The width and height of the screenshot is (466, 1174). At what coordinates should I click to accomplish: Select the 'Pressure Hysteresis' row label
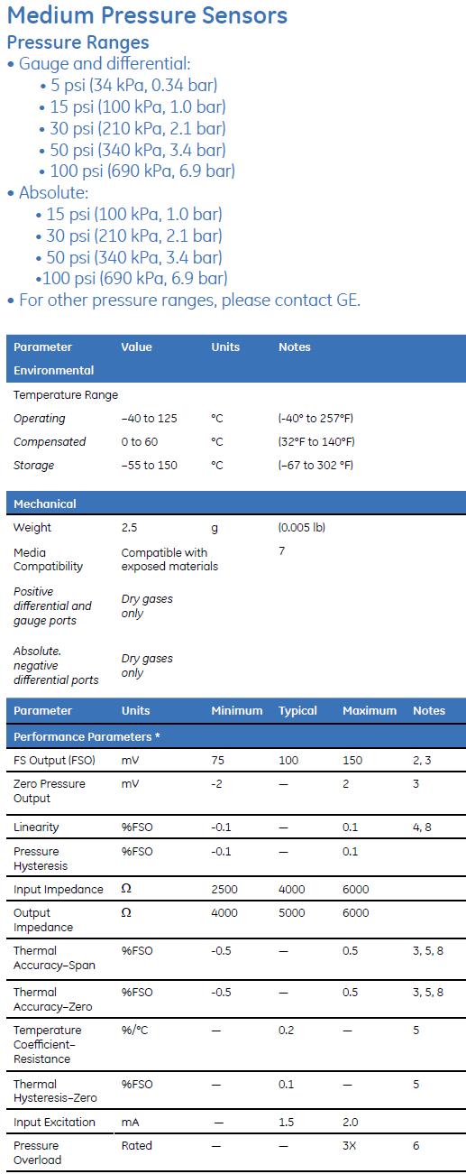[x=40, y=857]
